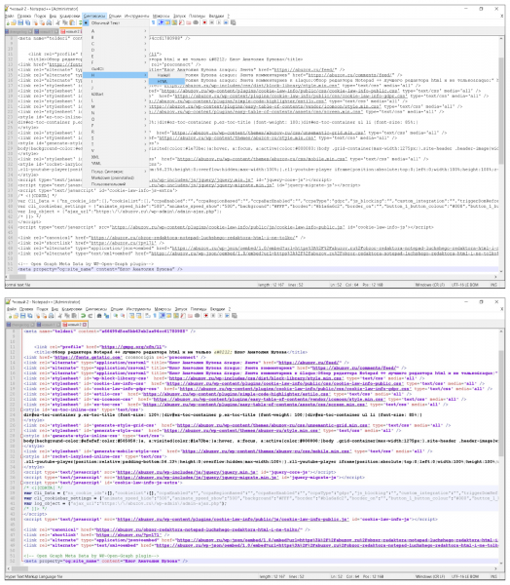Image resolution: width=510 pixels, height=585 pixels.
Task: Select KIXtart syntax in language menu
Action: tap(116, 94)
